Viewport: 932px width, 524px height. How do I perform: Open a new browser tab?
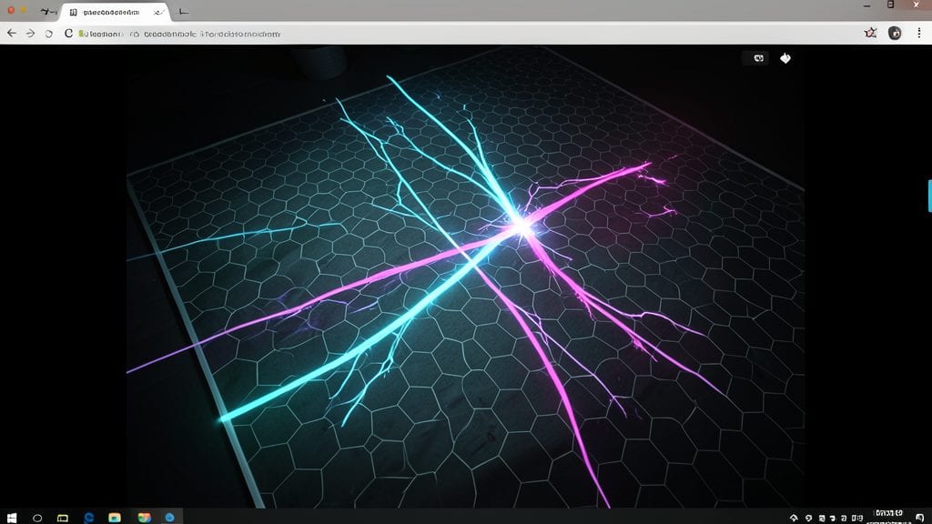(x=184, y=11)
